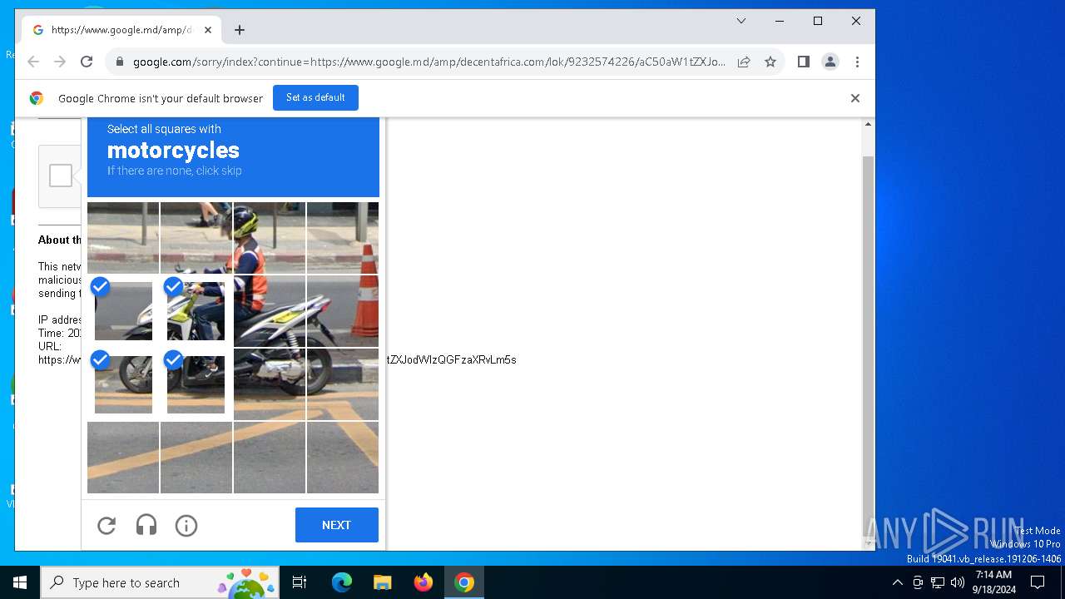The height and width of the screenshot is (599, 1065).
Task: Switch to audio challenge headphones icon
Action: (x=146, y=525)
